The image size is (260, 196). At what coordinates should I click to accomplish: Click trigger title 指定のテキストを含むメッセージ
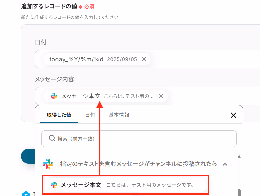139,164
